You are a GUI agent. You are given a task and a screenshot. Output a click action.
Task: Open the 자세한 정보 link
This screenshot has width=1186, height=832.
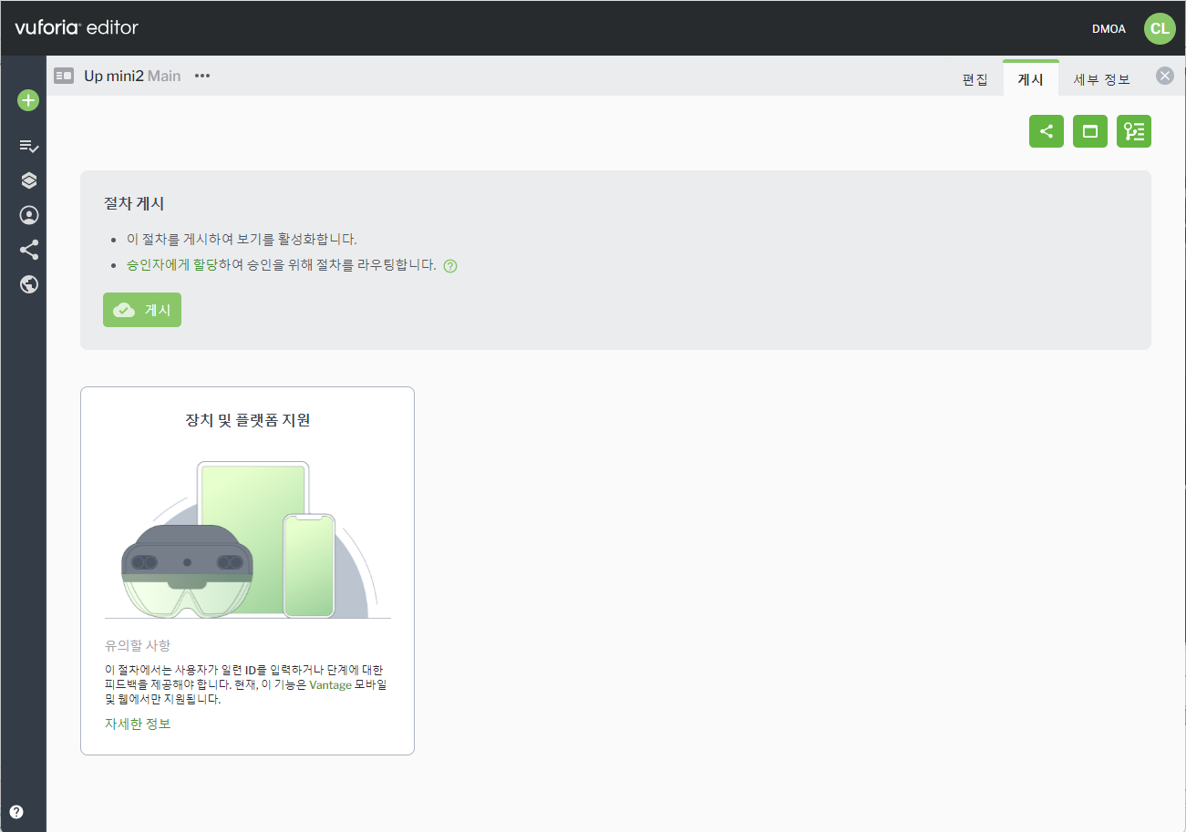138,724
